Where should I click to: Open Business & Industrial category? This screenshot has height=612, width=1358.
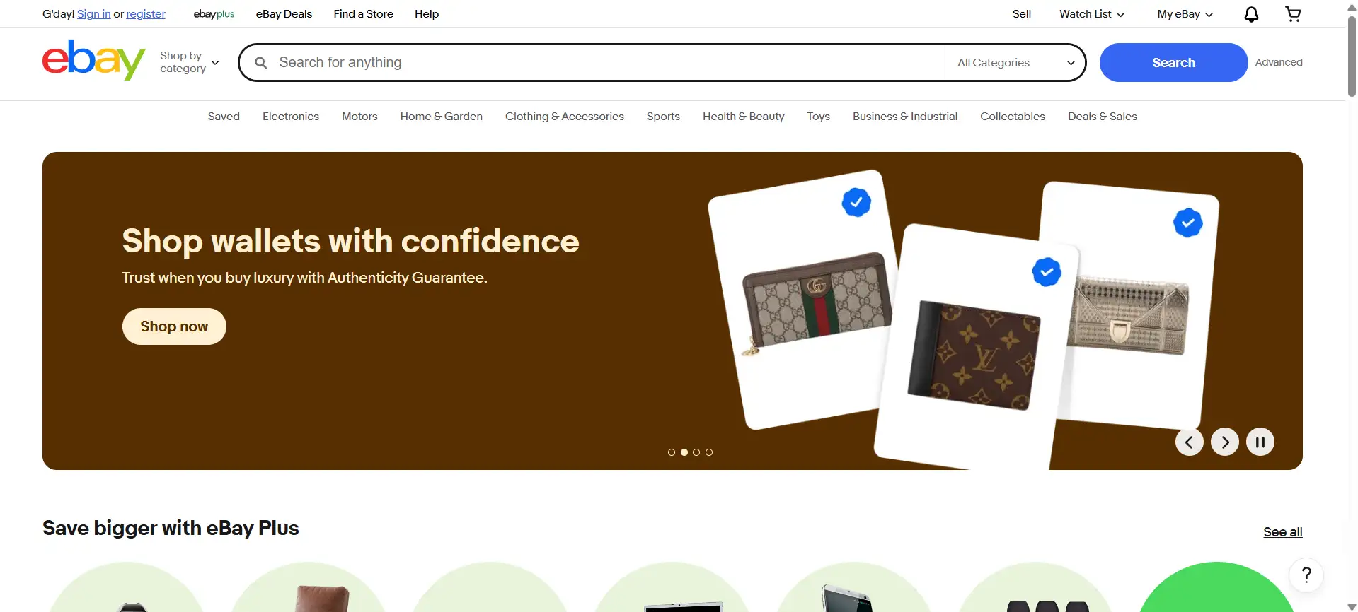coord(905,117)
